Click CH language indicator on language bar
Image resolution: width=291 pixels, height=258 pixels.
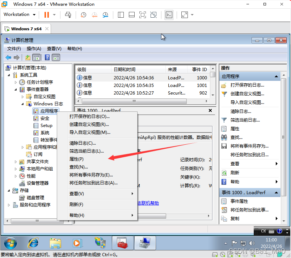click(263, 231)
